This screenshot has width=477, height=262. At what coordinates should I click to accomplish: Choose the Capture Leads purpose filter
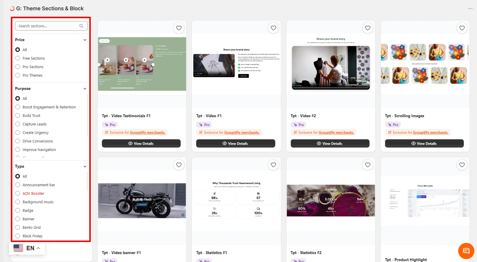(18, 124)
